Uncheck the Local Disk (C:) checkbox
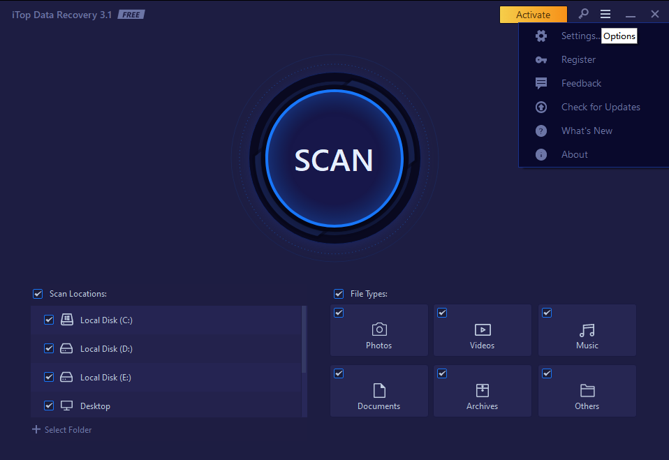This screenshot has width=669, height=460. [x=49, y=320]
